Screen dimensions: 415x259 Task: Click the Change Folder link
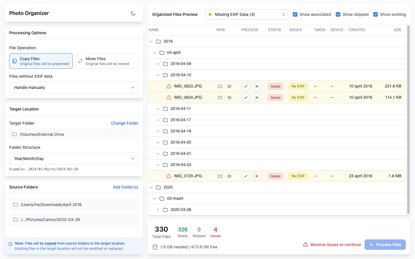[x=125, y=123]
